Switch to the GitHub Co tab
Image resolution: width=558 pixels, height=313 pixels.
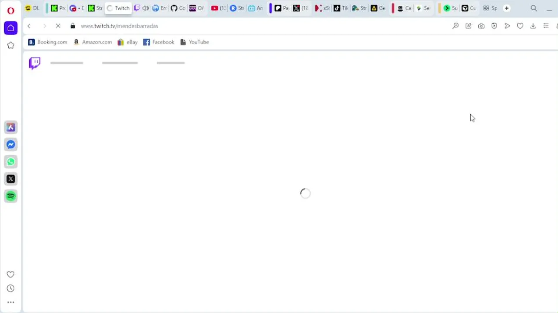pos(178,8)
